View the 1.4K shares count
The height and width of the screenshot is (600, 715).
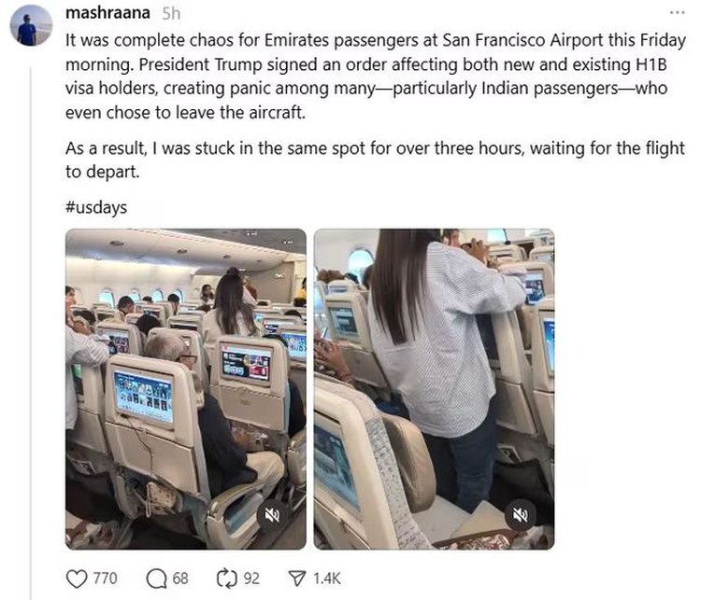point(326,579)
